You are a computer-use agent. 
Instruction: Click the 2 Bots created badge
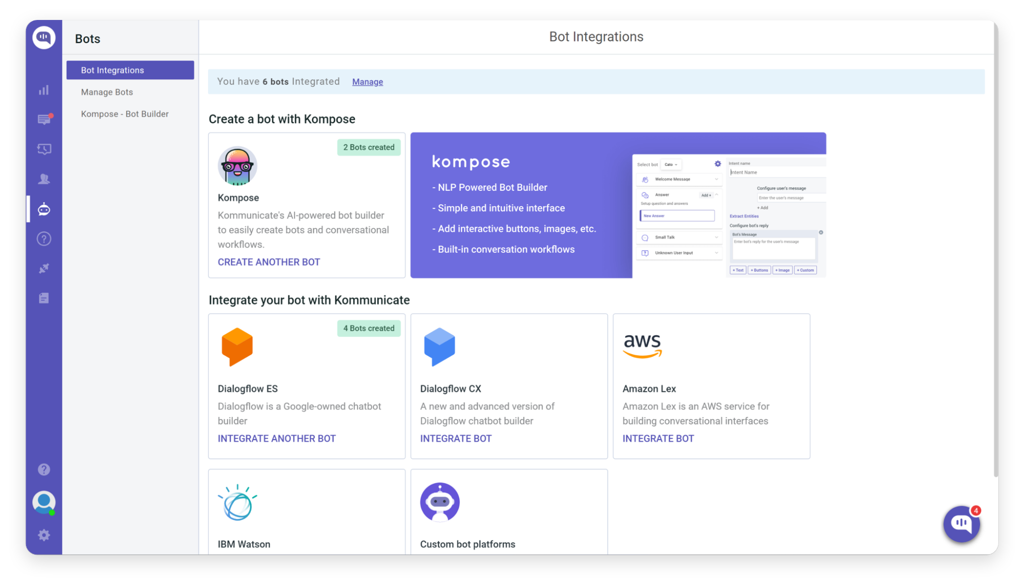tap(369, 147)
